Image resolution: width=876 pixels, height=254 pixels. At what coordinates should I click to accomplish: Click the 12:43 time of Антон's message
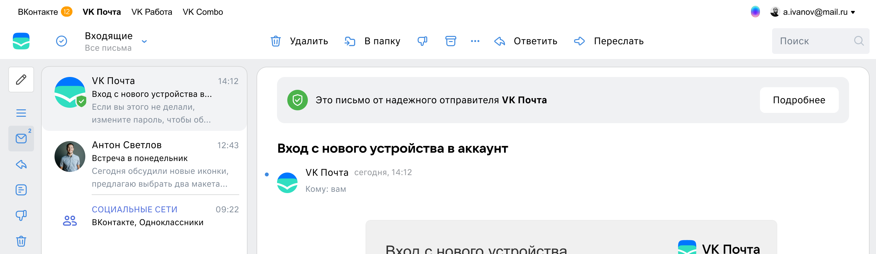click(x=228, y=145)
